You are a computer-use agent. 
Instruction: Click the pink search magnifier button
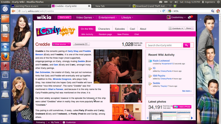coord(186,45)
